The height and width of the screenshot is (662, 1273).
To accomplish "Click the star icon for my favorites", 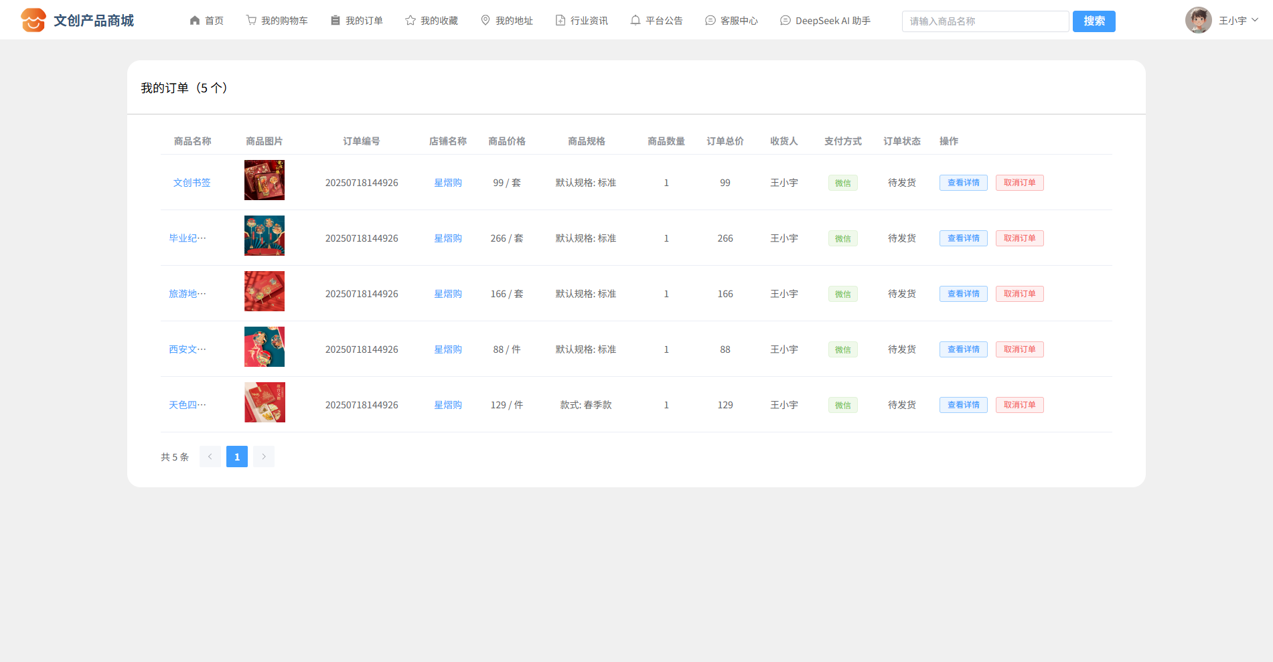I will (410, 21).
